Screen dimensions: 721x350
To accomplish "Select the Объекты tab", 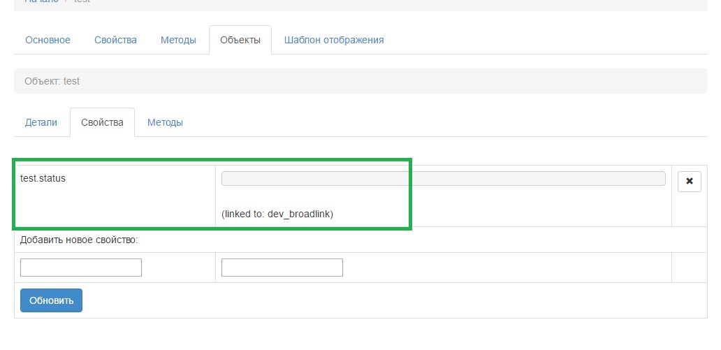I will pos(240,40).
